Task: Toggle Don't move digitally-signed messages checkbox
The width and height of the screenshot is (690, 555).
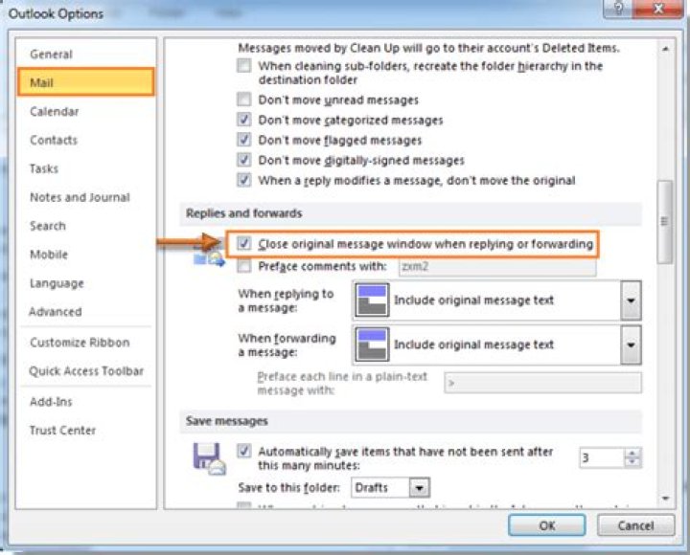Action: click(244, 160)
